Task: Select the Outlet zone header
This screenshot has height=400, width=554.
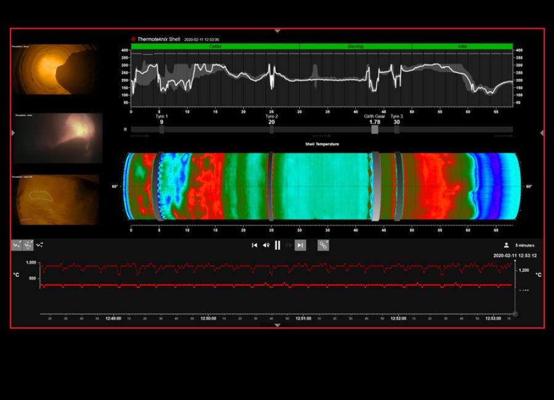Action: 215,46
